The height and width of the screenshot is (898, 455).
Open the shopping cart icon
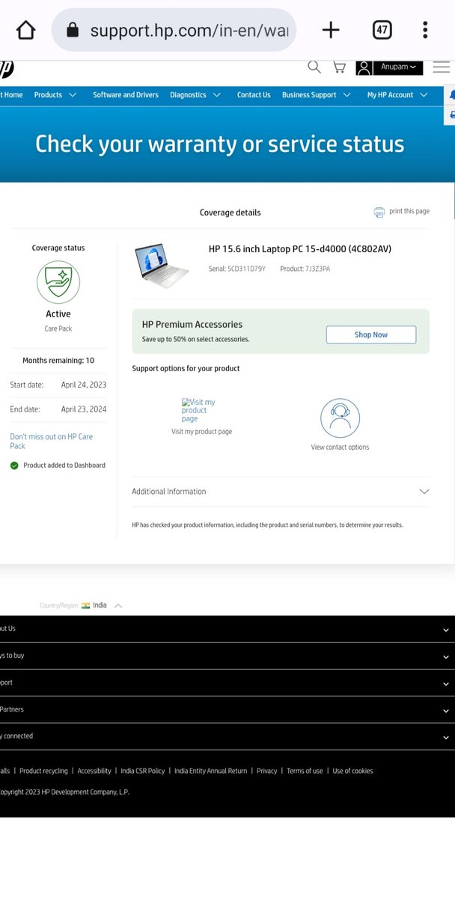[339, 67]
